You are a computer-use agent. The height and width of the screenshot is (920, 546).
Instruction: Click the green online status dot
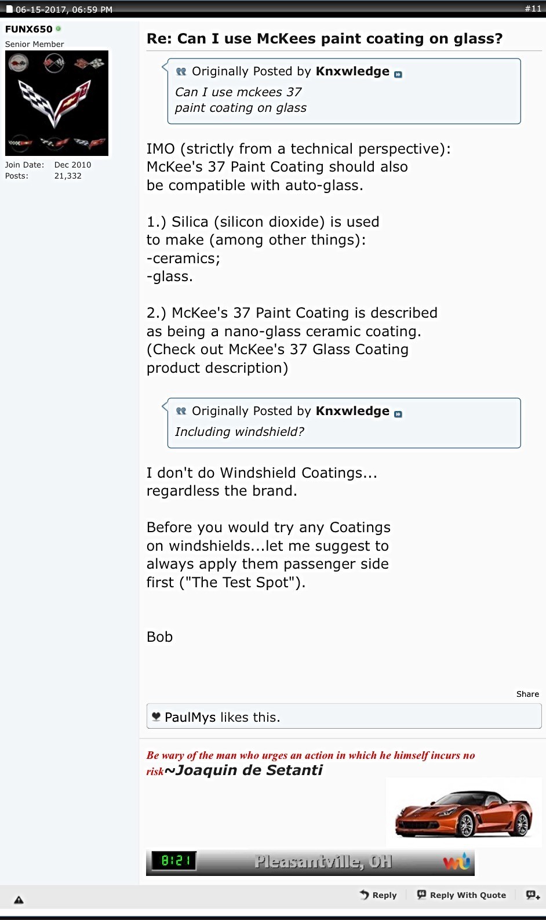coord(58,28)
